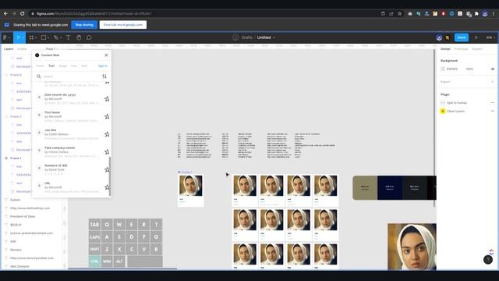Viewport: 499px width, 281px height.
Task: Click Sign in link in Content Reel
Action: coord(102,66)
